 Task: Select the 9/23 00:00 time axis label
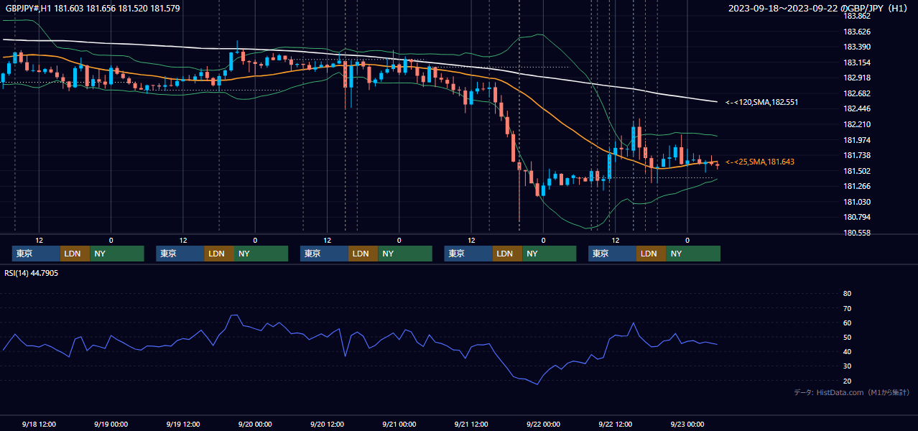click(687, 424)
